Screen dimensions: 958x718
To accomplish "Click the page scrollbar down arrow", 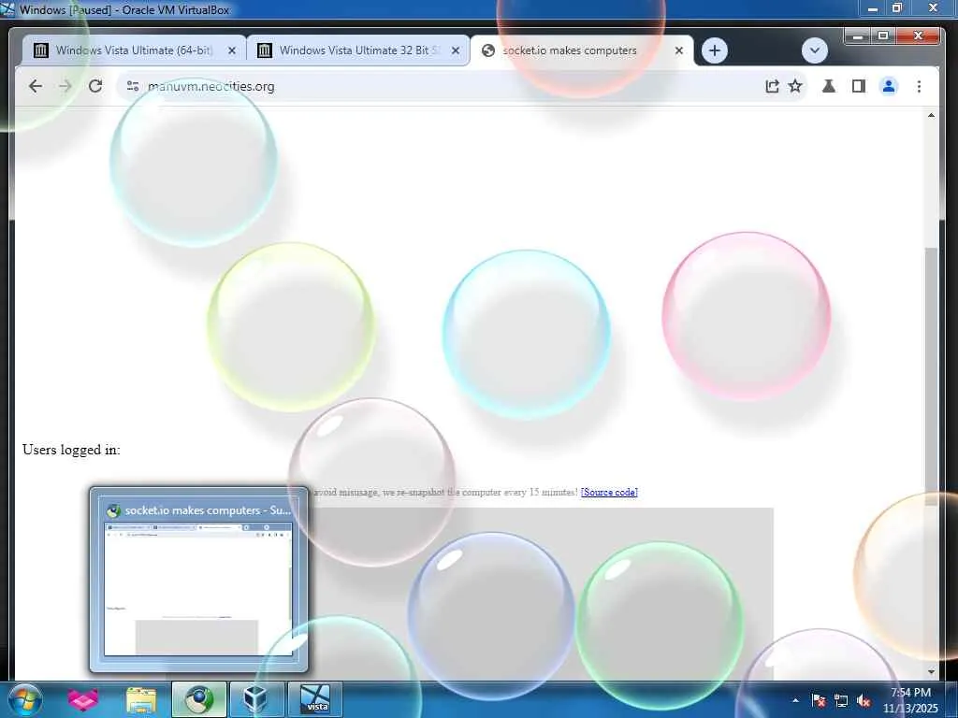I will pos(931,671).
